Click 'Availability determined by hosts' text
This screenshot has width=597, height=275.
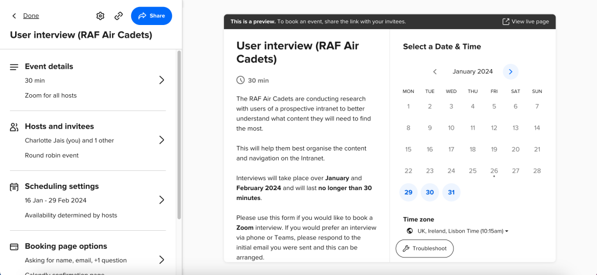point(71,215)
